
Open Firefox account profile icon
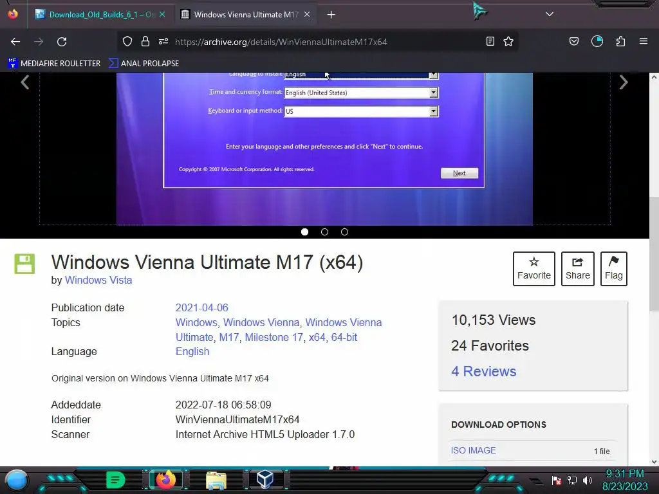click(597, 41)
